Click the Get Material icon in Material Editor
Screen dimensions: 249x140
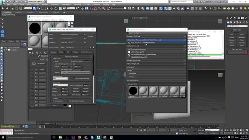click(x=30, y=52)
